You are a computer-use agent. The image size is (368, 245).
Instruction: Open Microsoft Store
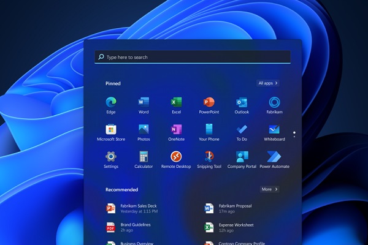(x=111, y=132)
